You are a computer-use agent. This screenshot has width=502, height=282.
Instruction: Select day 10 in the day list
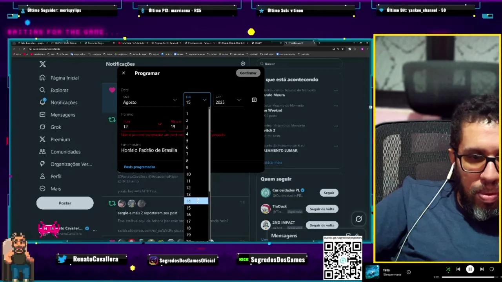pyautogui.click(x=196, y=174)
